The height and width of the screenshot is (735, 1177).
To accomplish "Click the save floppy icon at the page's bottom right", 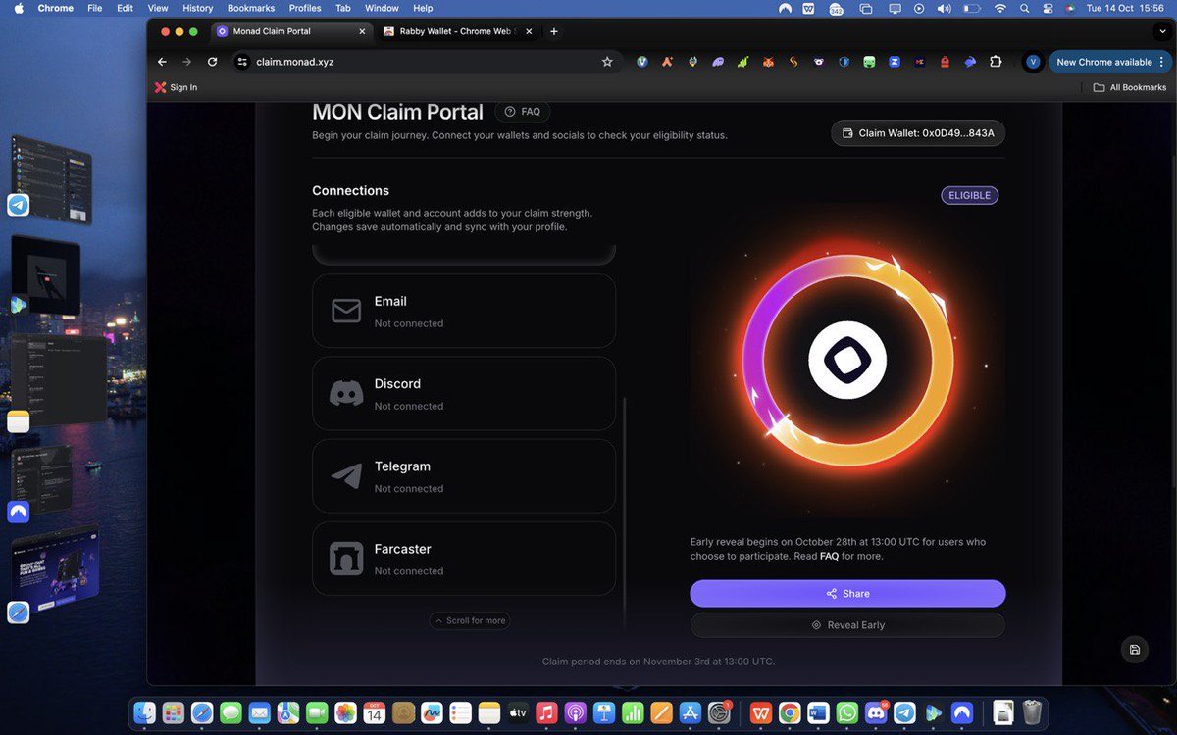I will [1135, 650].
